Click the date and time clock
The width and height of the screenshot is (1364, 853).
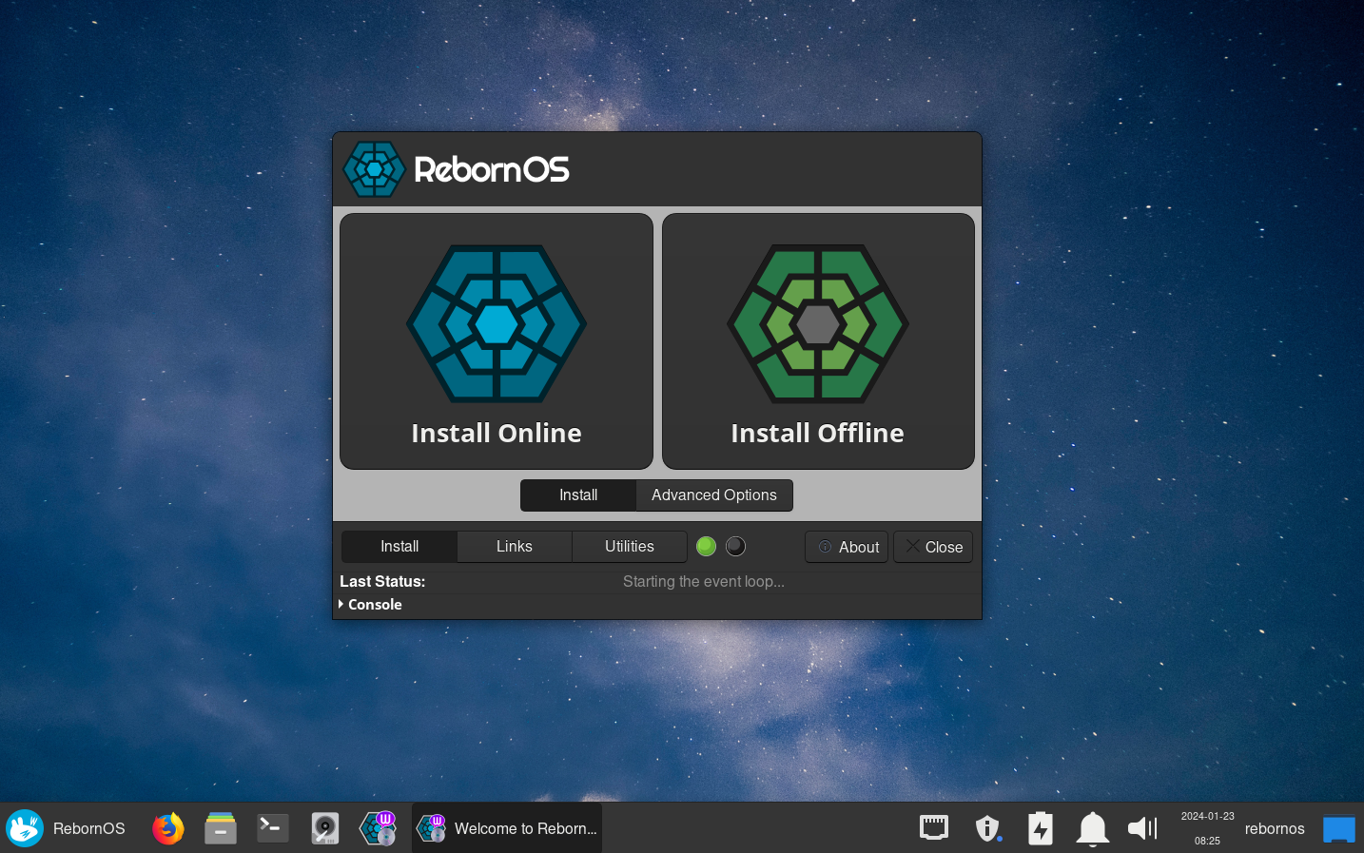1207,828
